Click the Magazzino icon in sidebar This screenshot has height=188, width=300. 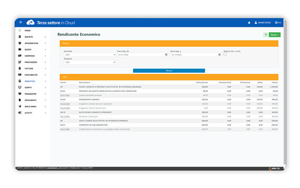20,93
